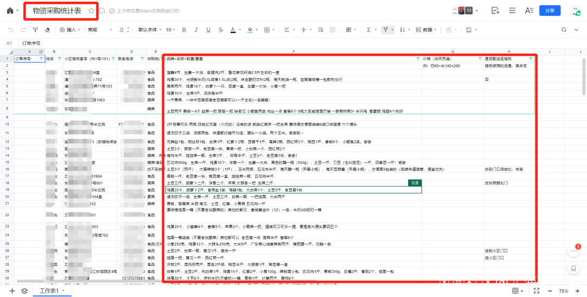587x297 pixels.
Task: Open the 工作表1 tab dropdown arrow
Action: coord(63,290)
